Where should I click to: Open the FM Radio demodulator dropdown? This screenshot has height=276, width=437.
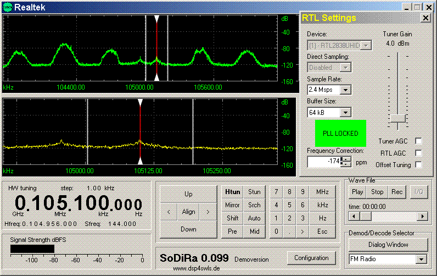point(422,260)
